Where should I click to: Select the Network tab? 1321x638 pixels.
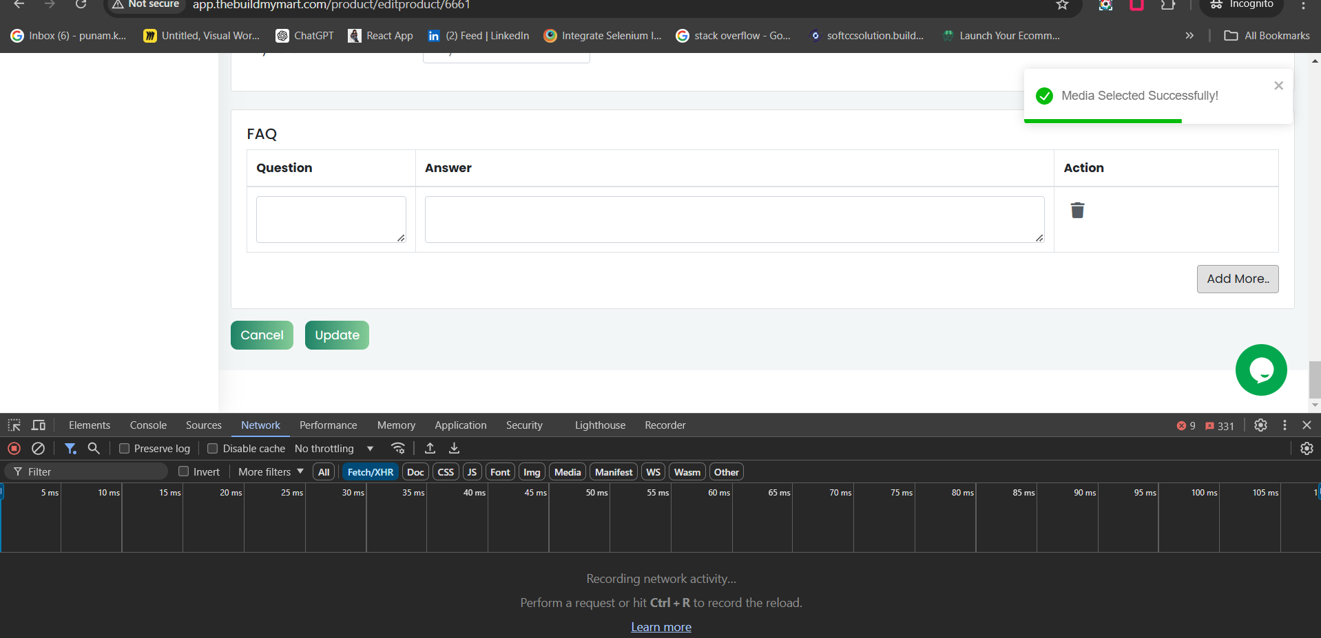260,425
